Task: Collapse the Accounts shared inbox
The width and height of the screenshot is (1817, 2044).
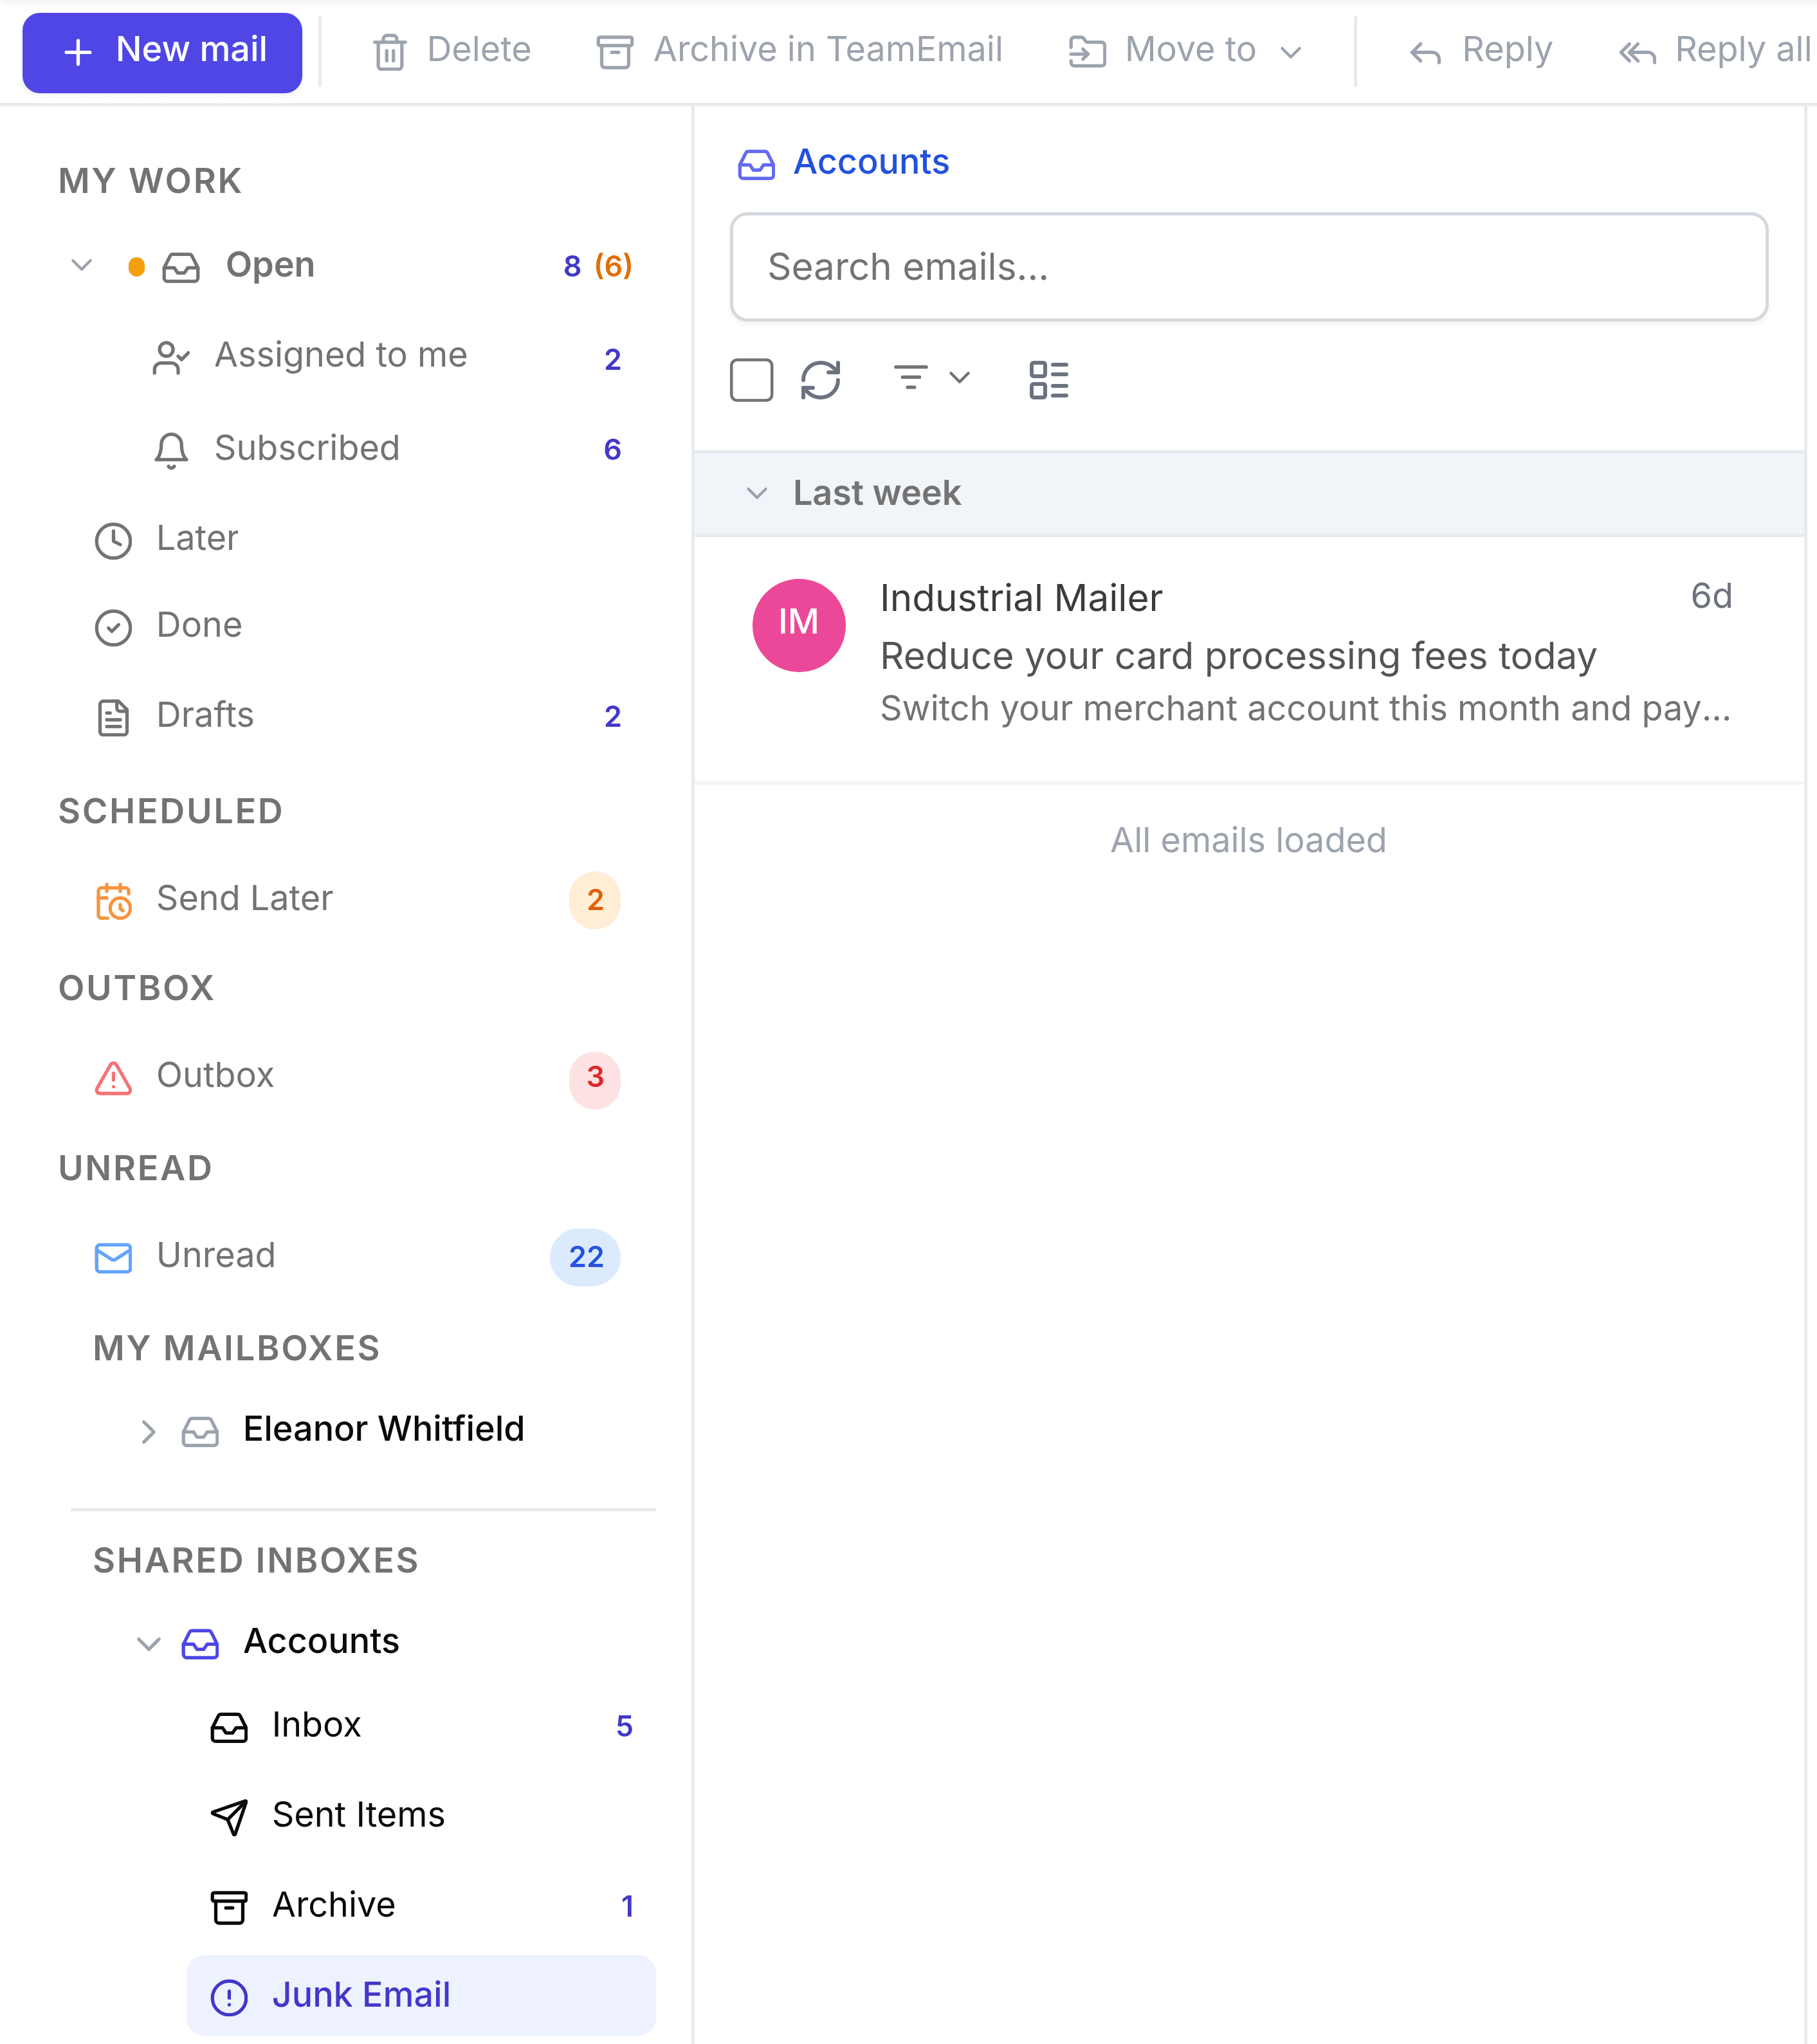Action: pyautogui.click(x=148, y=1643)
